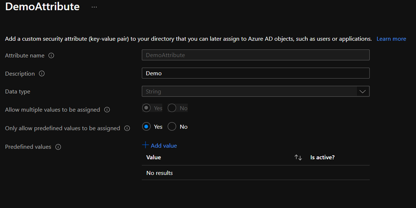Open the Learn more link
The image size is (416, 208).
pos(391,39)
